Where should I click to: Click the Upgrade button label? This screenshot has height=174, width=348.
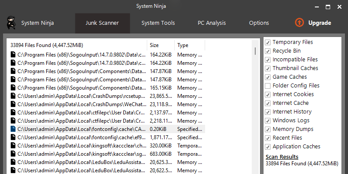320,23
